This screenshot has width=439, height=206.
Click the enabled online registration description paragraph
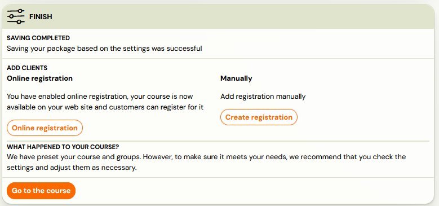click(x=105, y=102)
